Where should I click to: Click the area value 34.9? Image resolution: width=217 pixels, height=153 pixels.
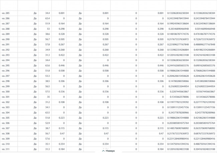tap(47, 50)
